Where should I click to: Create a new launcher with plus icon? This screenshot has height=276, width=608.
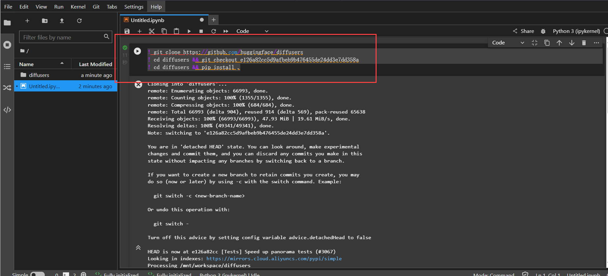(x=27, y=21)
